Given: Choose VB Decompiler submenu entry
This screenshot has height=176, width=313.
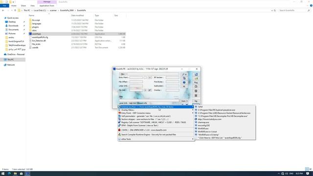Looking at the screenshot, I should tap(225, 116).
